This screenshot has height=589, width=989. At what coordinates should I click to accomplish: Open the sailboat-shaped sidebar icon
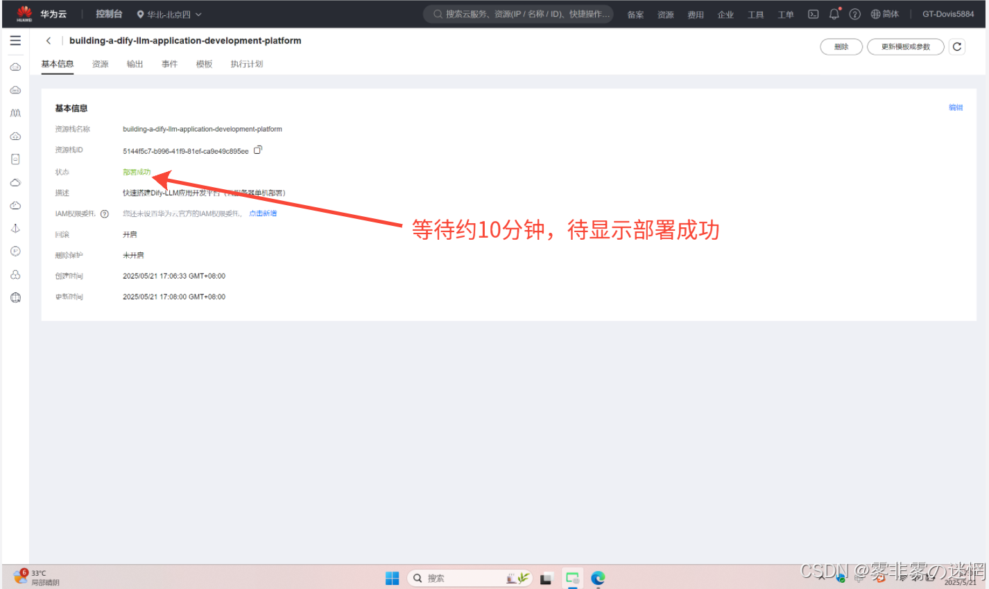point(15,229)
